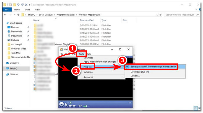
Task: Switch to the Home ribbon tab
Action: (17, 10)
